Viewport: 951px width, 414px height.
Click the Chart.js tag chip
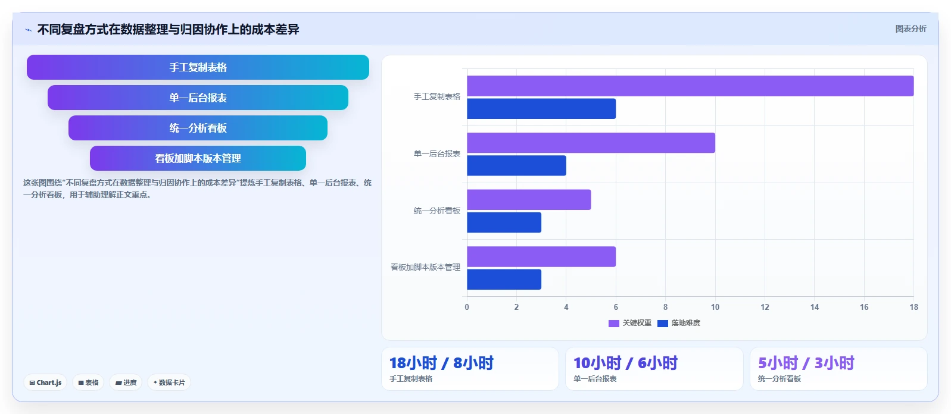click(x=45, y=382)
